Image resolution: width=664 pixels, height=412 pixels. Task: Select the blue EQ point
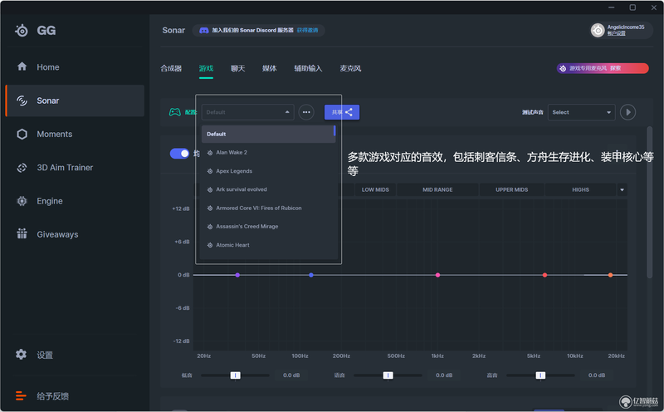coord(311,275)
